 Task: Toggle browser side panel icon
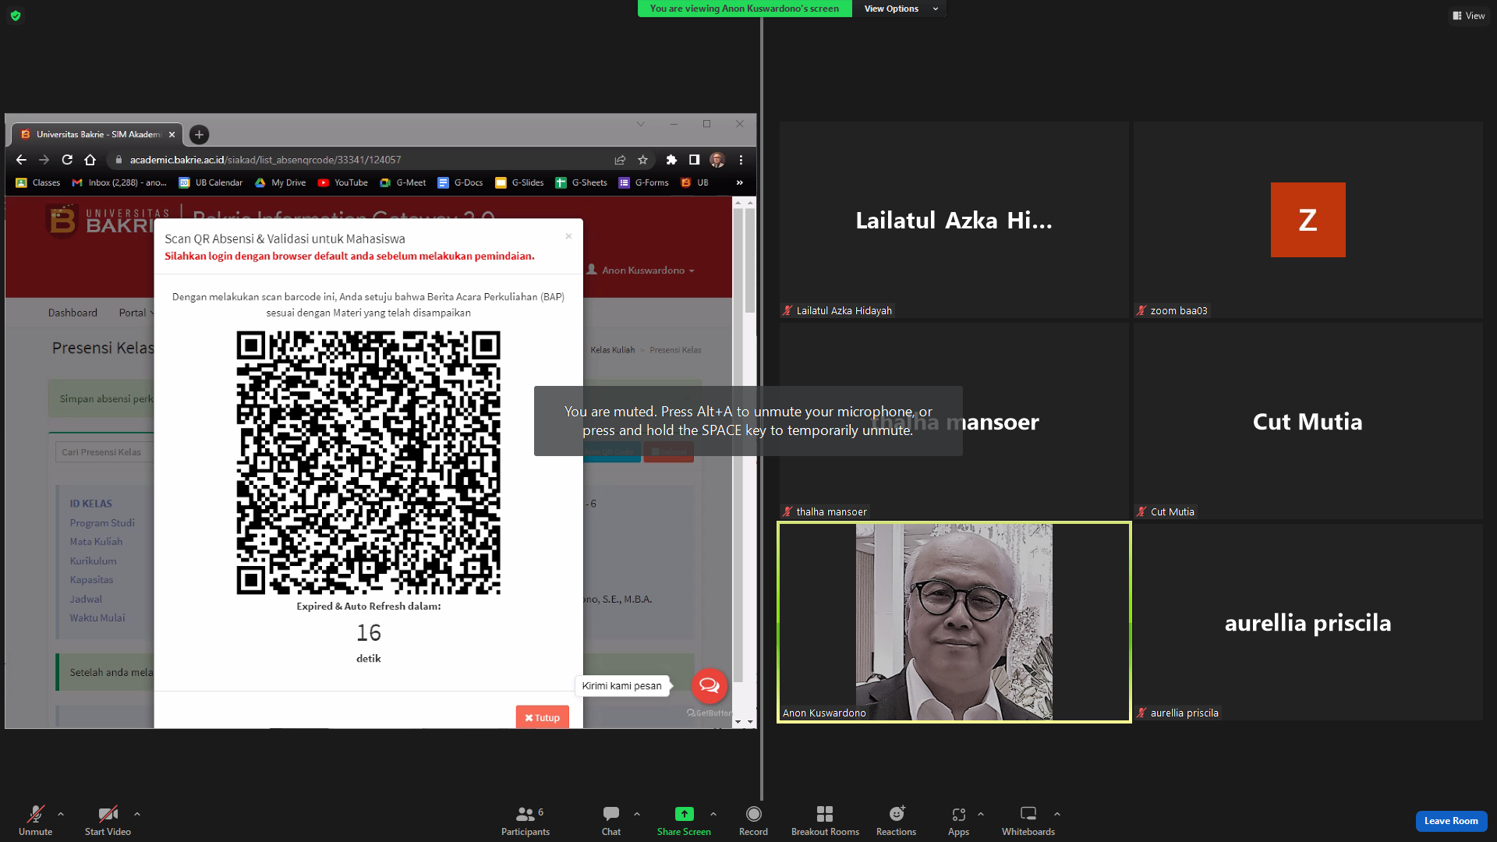694,160
